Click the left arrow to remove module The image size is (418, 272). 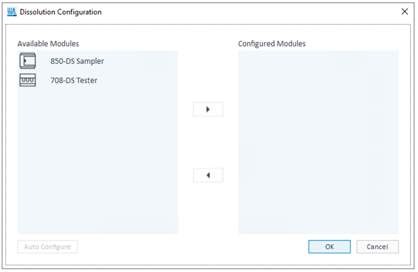[x=208, y=175]
